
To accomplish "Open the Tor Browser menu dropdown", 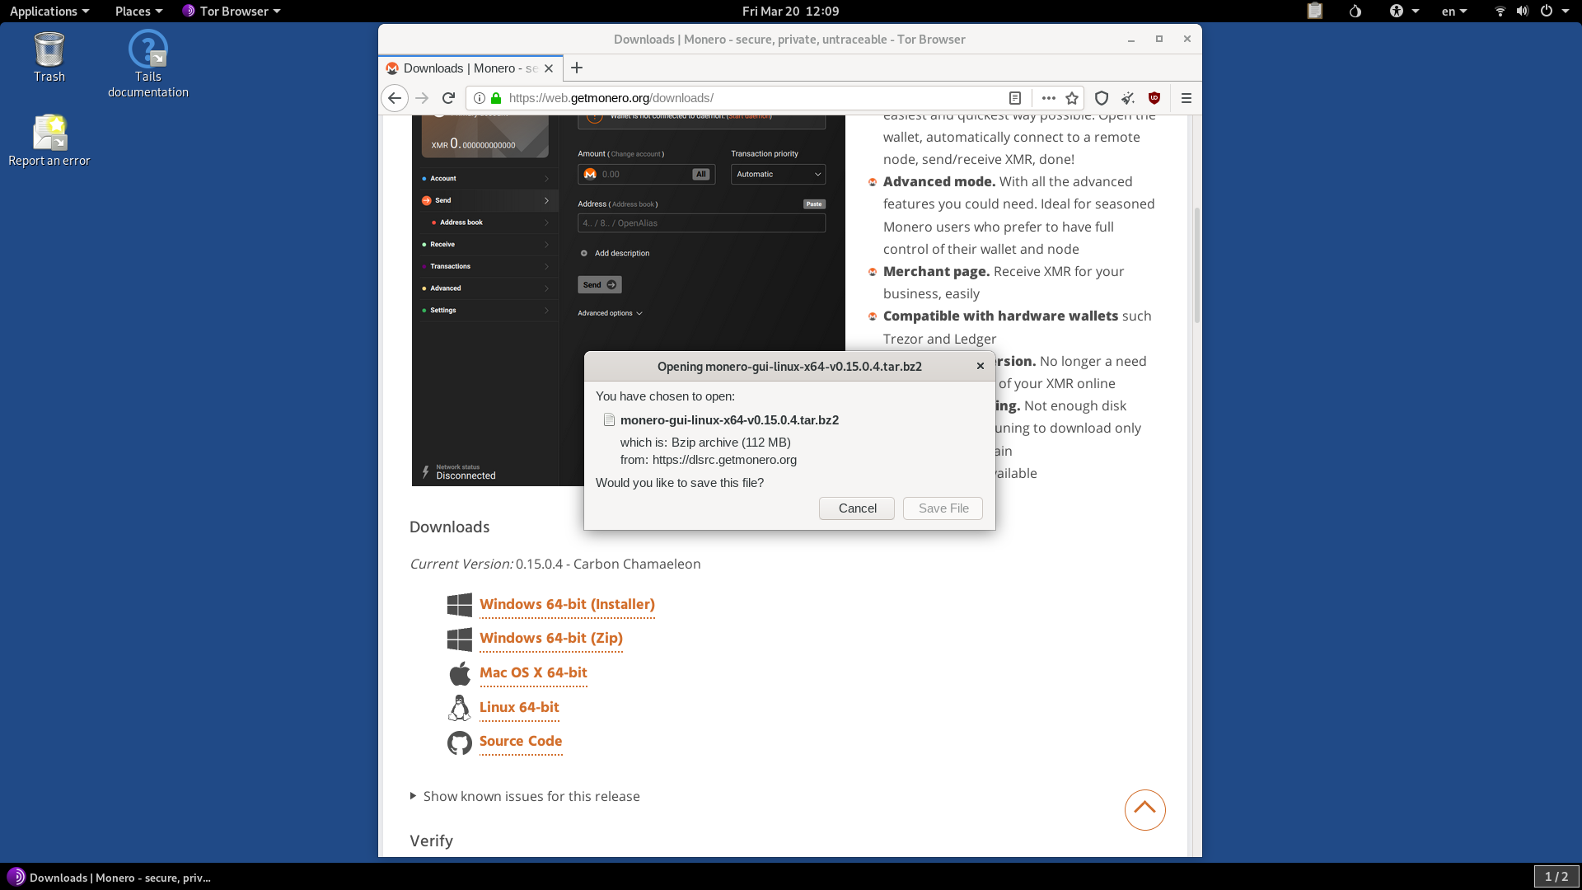I will coord(232,11).
